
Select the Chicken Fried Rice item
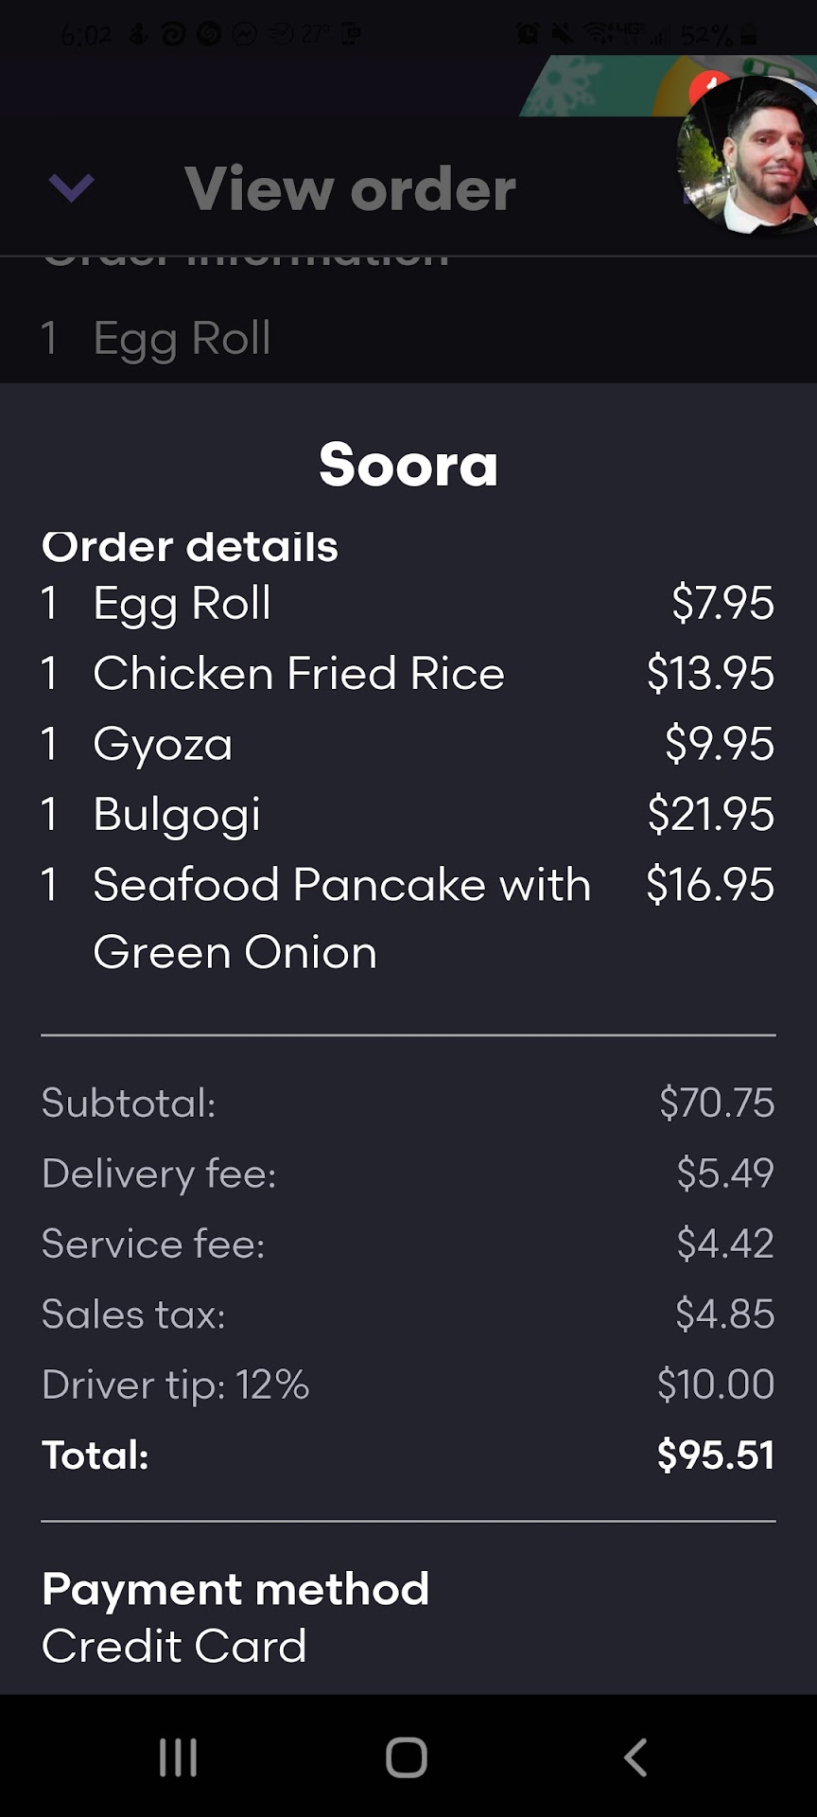299,674
